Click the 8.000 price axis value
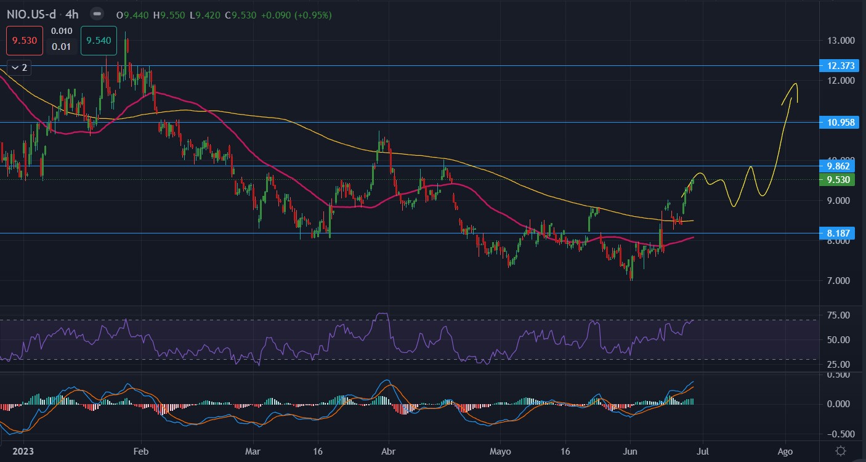The width and height of the screenshot is (866, 462). pos(839,241)
